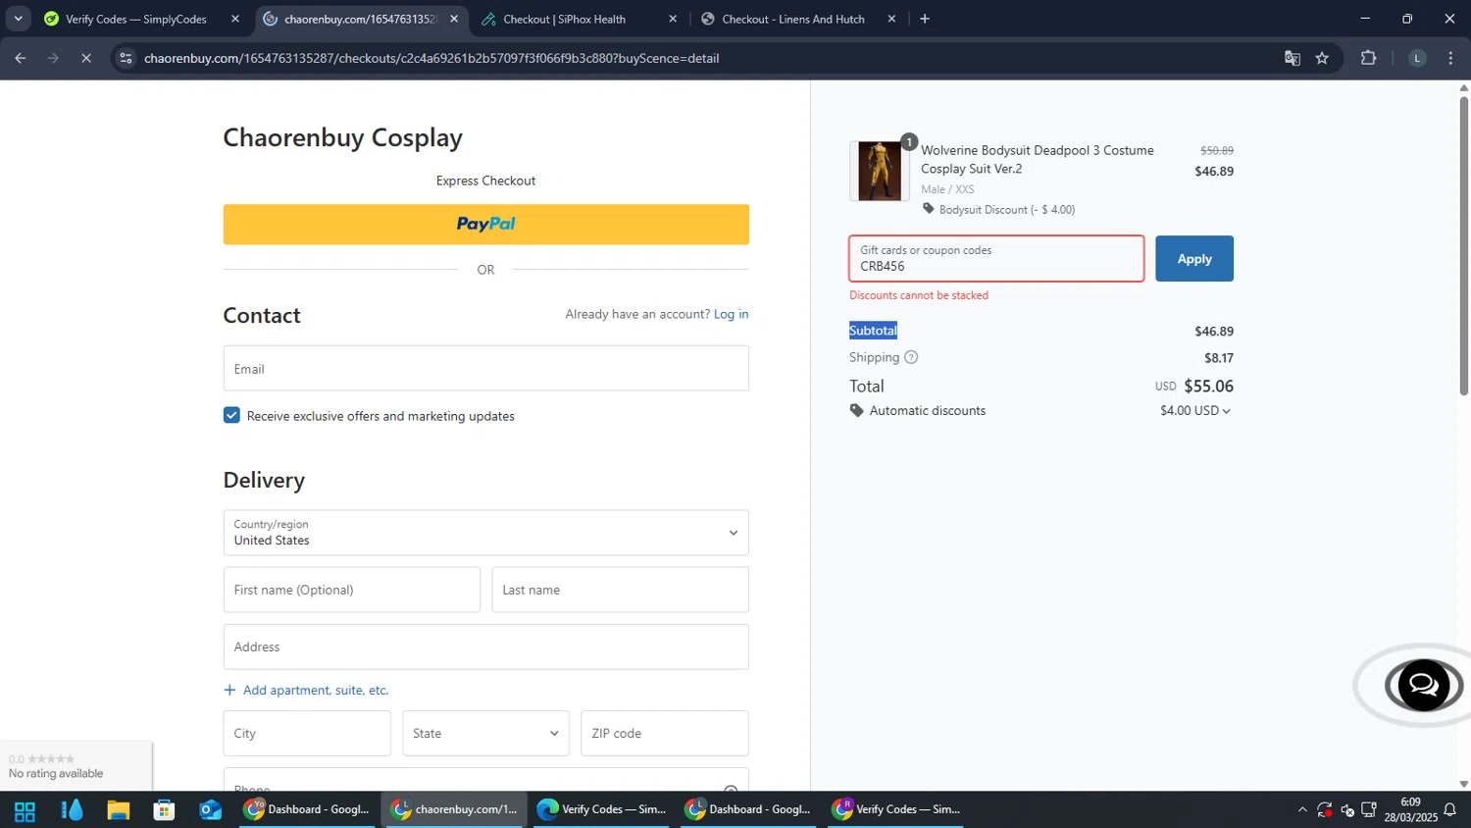Screen dimensions: 1471x828
Task: Click the Address input field
Action: 485,647
